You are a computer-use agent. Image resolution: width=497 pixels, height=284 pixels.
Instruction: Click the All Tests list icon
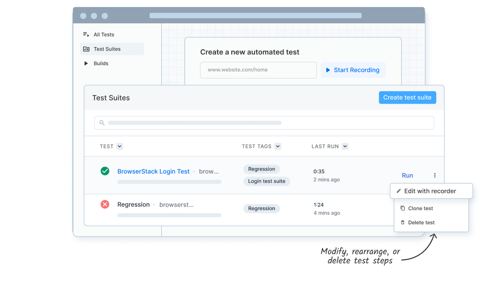tap(86, 34)
